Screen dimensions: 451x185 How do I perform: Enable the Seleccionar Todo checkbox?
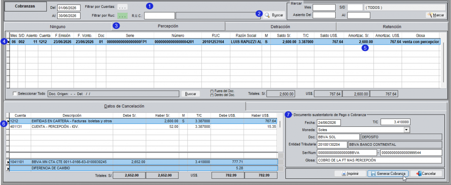15,94
